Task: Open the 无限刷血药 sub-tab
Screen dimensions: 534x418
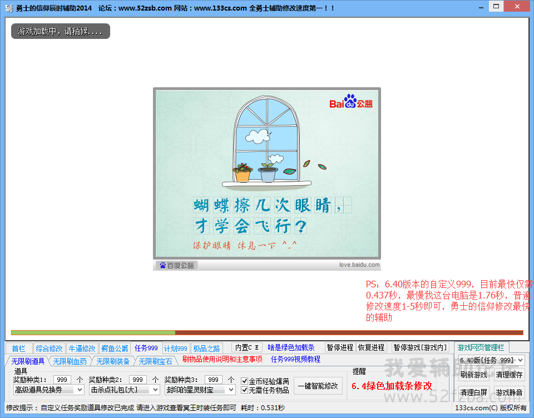Action: pyautogui.click(x=70, y=361)
